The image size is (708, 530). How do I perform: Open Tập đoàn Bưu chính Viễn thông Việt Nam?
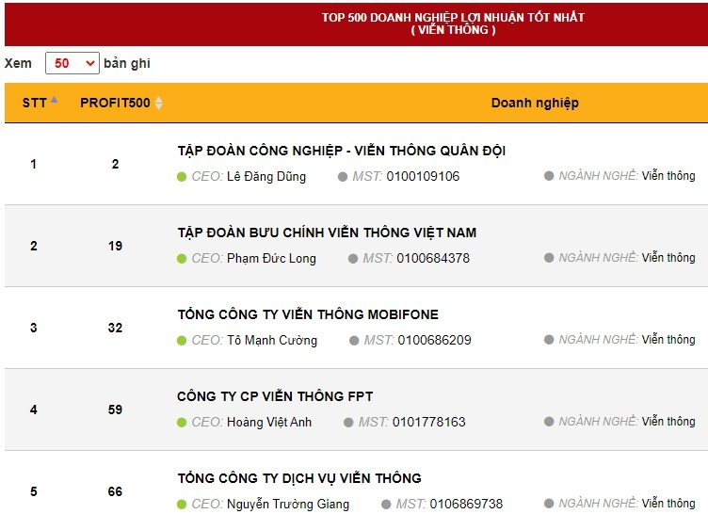327,233
